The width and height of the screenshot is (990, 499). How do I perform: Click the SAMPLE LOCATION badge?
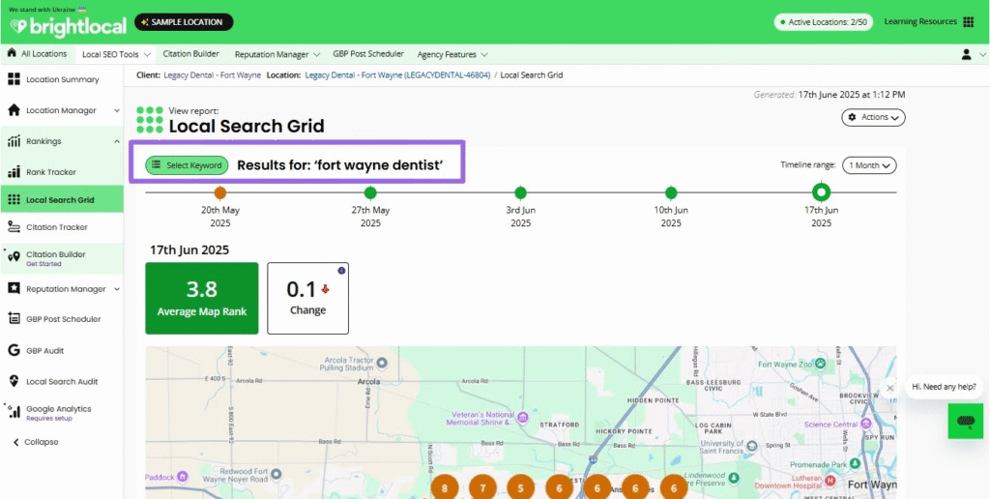(184, 22)
